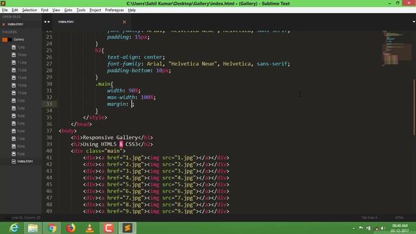416x234 pixels.
Task: Open the Tools menu
Action: click(81, 10)
